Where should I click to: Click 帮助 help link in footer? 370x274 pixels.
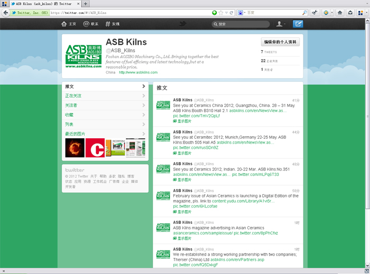coord(103,176)
